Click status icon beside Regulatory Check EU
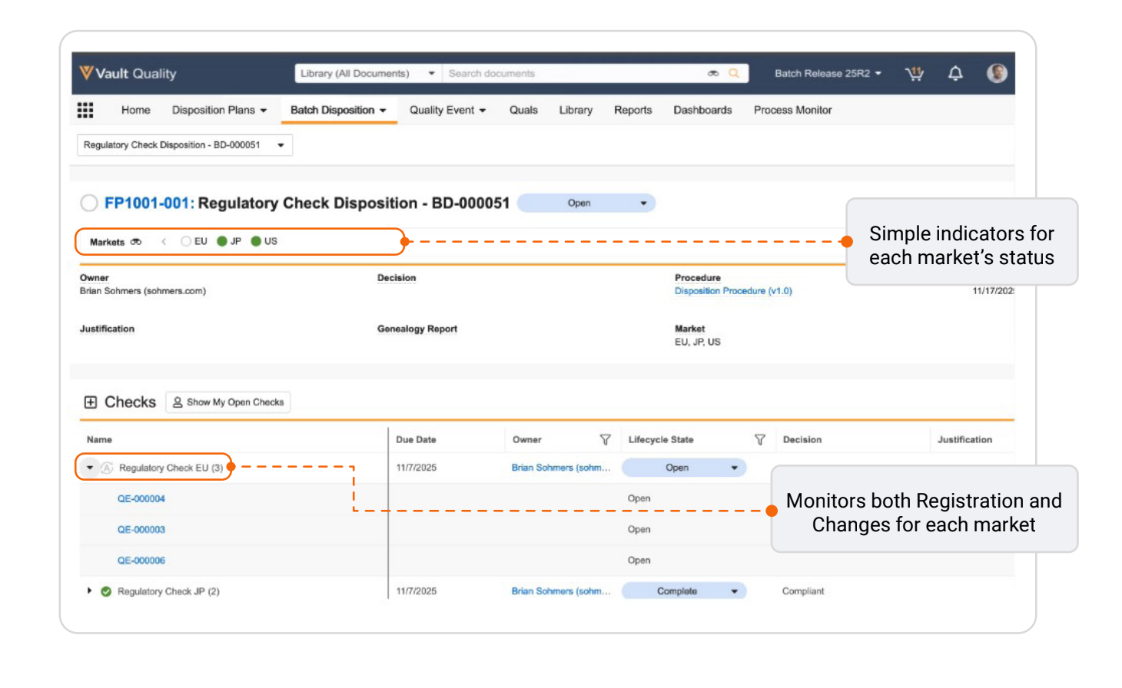1122x688 pixels. (x=107, y=468)
